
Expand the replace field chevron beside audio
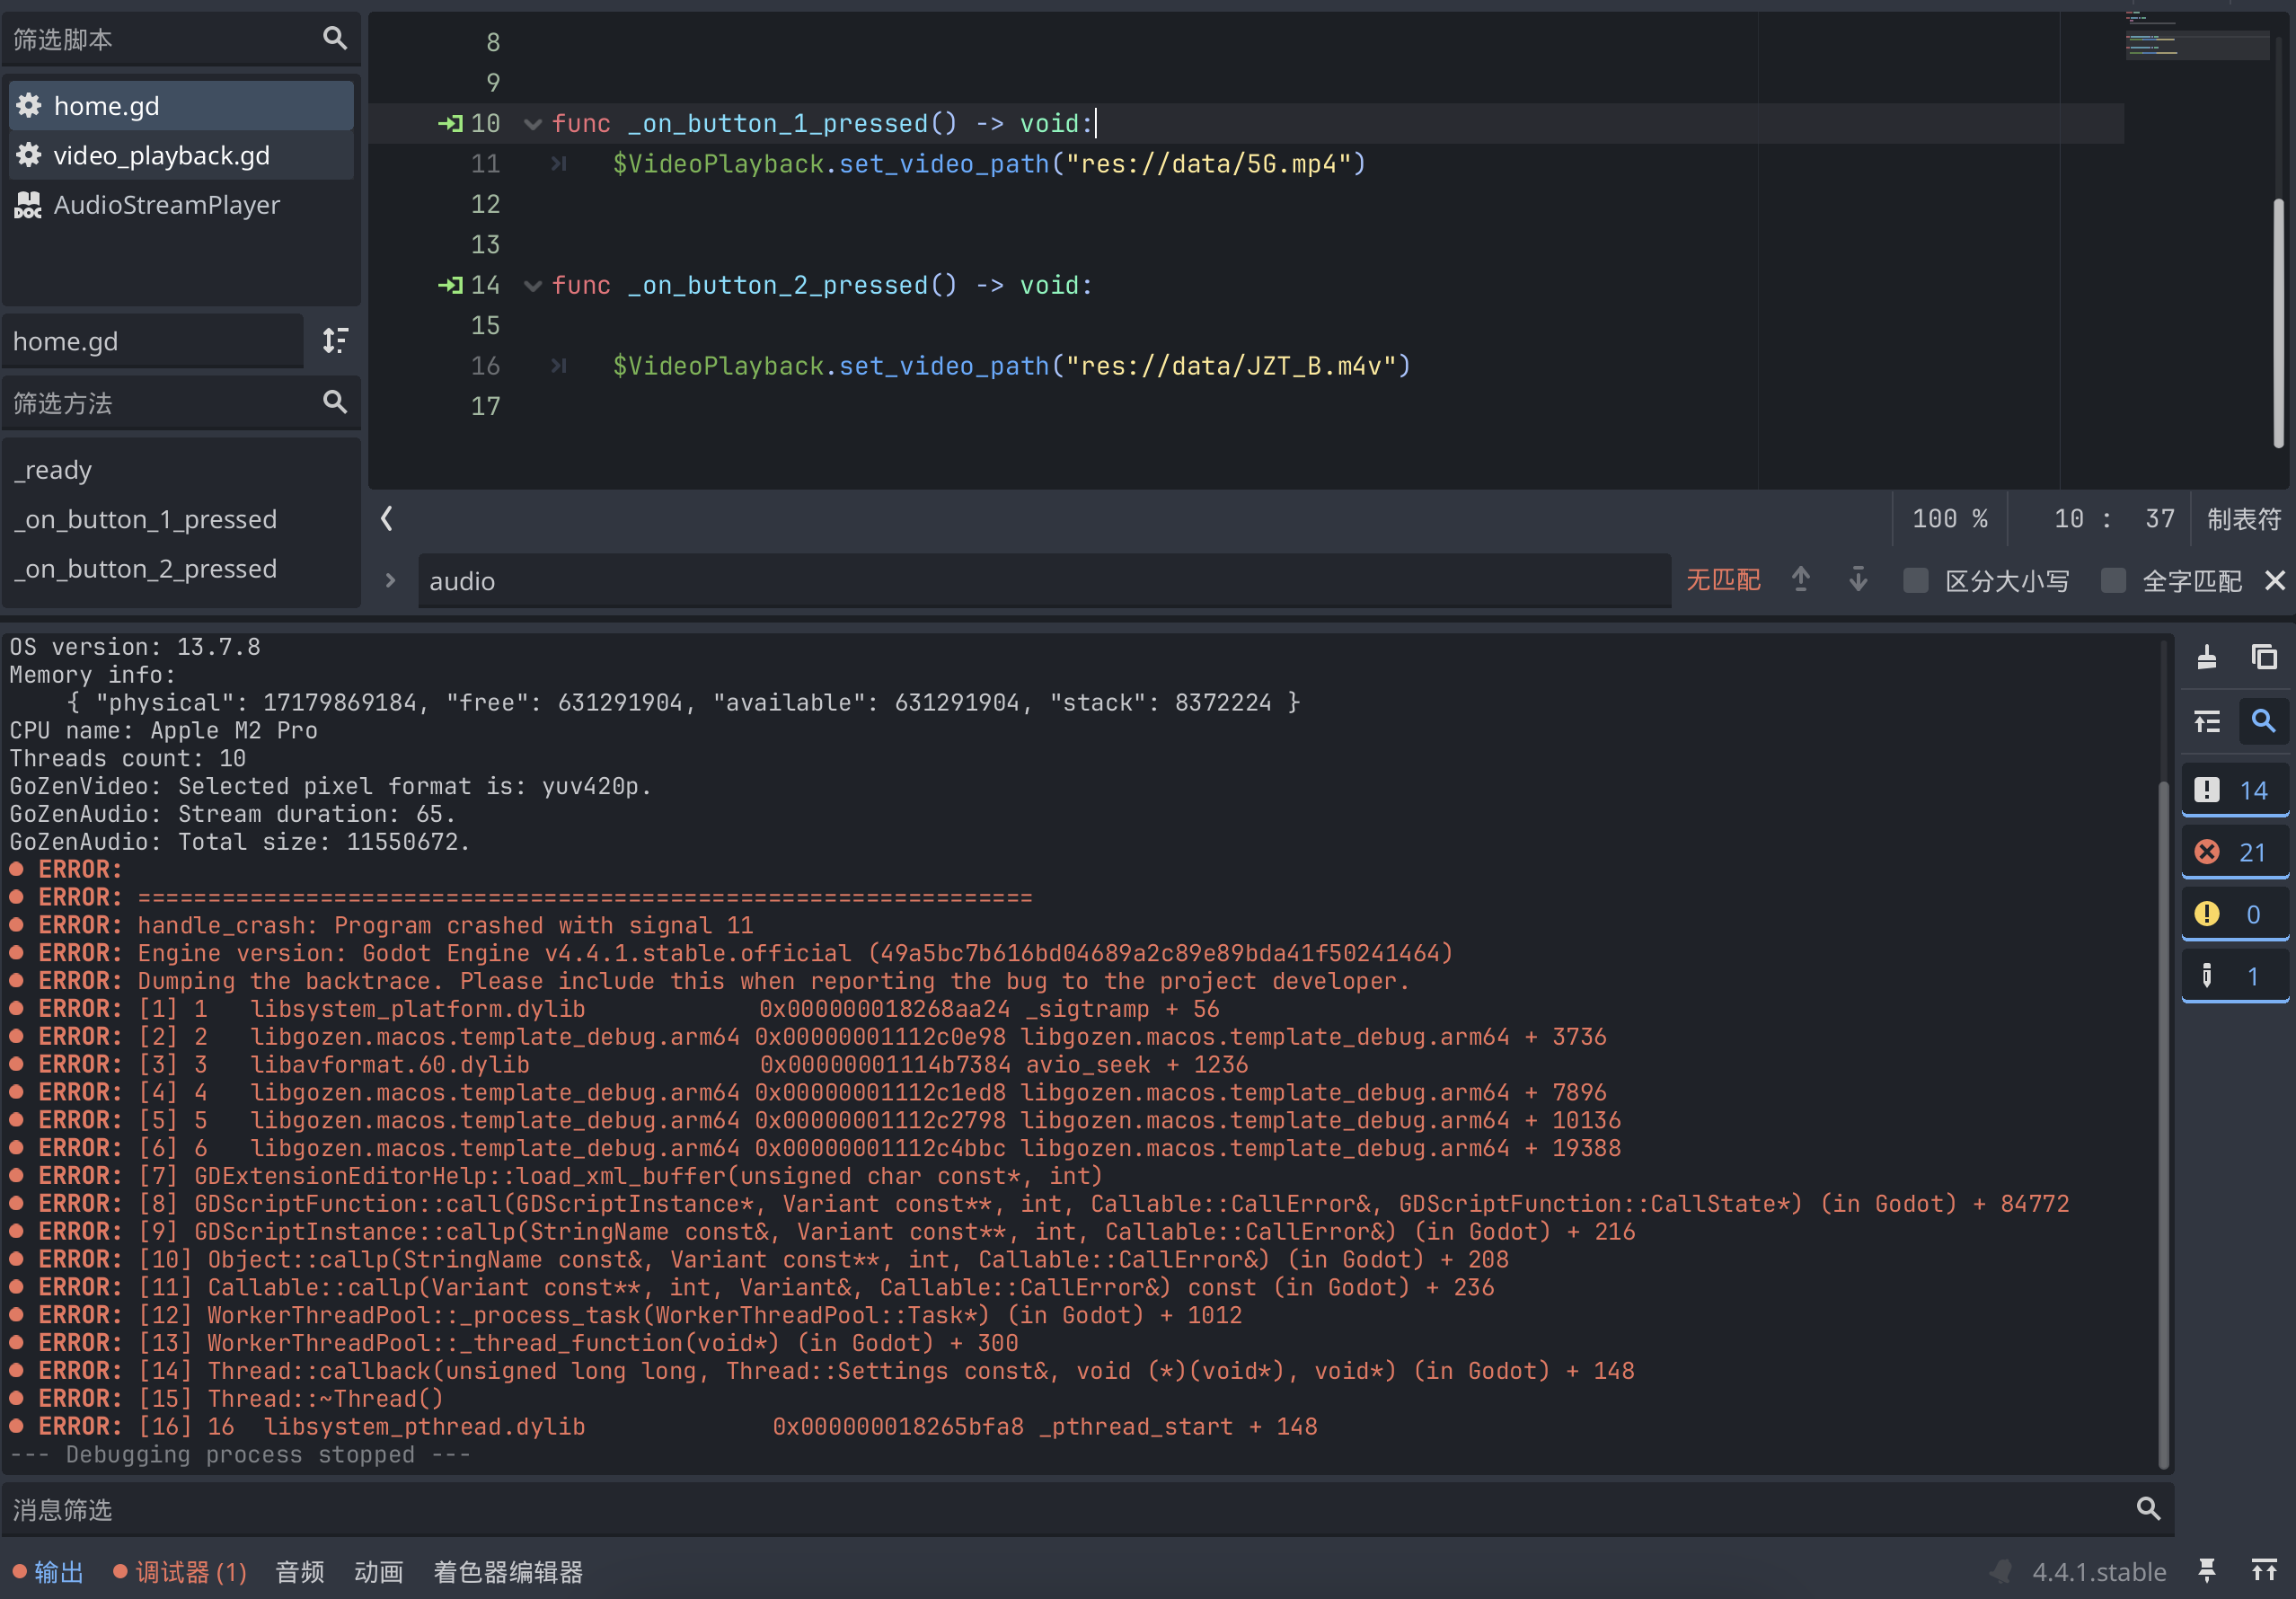pyautogui.click(x=390, y=581)
